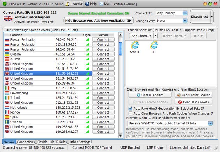Connect to France server 108.61.177.137
220x152 pixels.
pyautogui.click(x=103, y=112)
